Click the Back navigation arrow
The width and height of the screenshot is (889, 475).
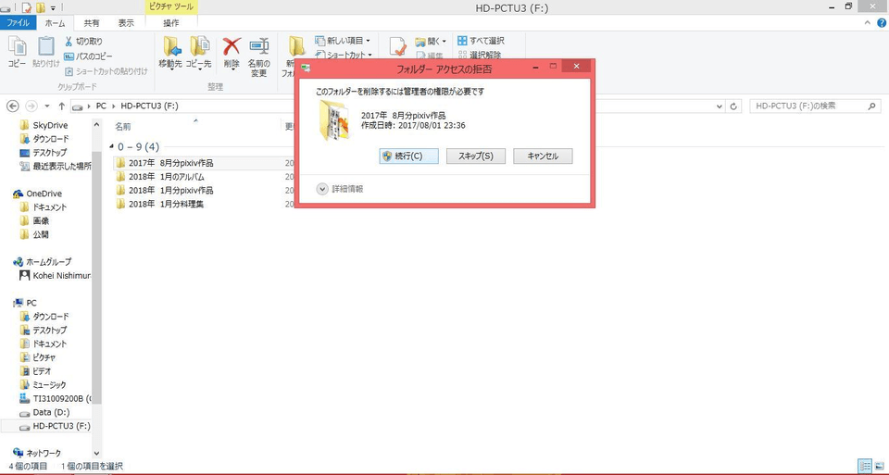(x=12, y=106)
